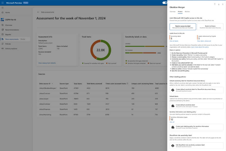Go to next item with down arrow

tap(219, 4)
